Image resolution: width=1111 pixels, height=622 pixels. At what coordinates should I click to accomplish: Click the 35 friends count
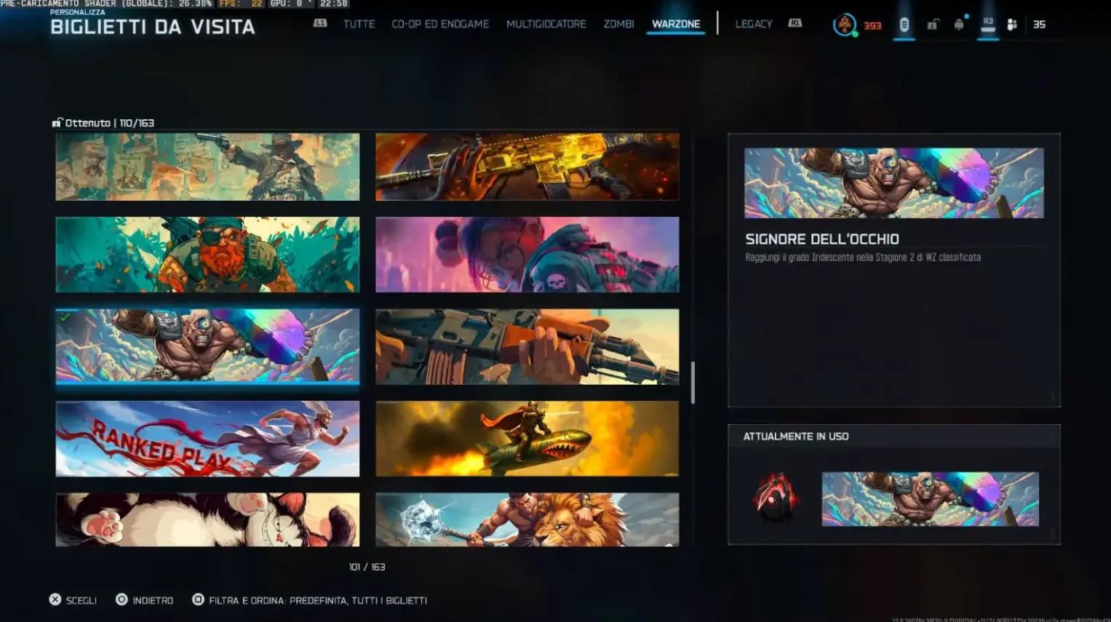pyautogui.click(x=1039, y=25)
